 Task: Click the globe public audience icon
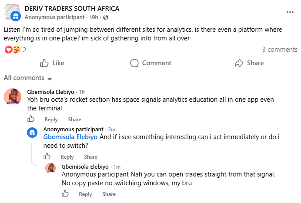tap(106, 17)
